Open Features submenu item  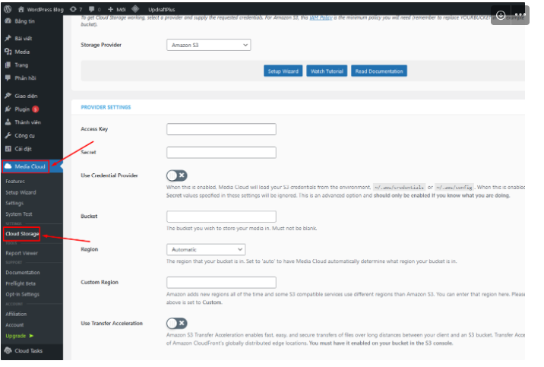click(15, 182)
